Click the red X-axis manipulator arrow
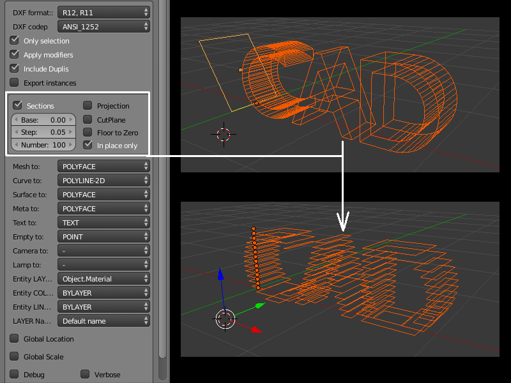Screen dimensions: 511x383 point(257,329)
